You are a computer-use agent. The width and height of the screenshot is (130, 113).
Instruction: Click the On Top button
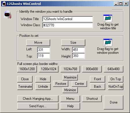[x=116, y=79]
